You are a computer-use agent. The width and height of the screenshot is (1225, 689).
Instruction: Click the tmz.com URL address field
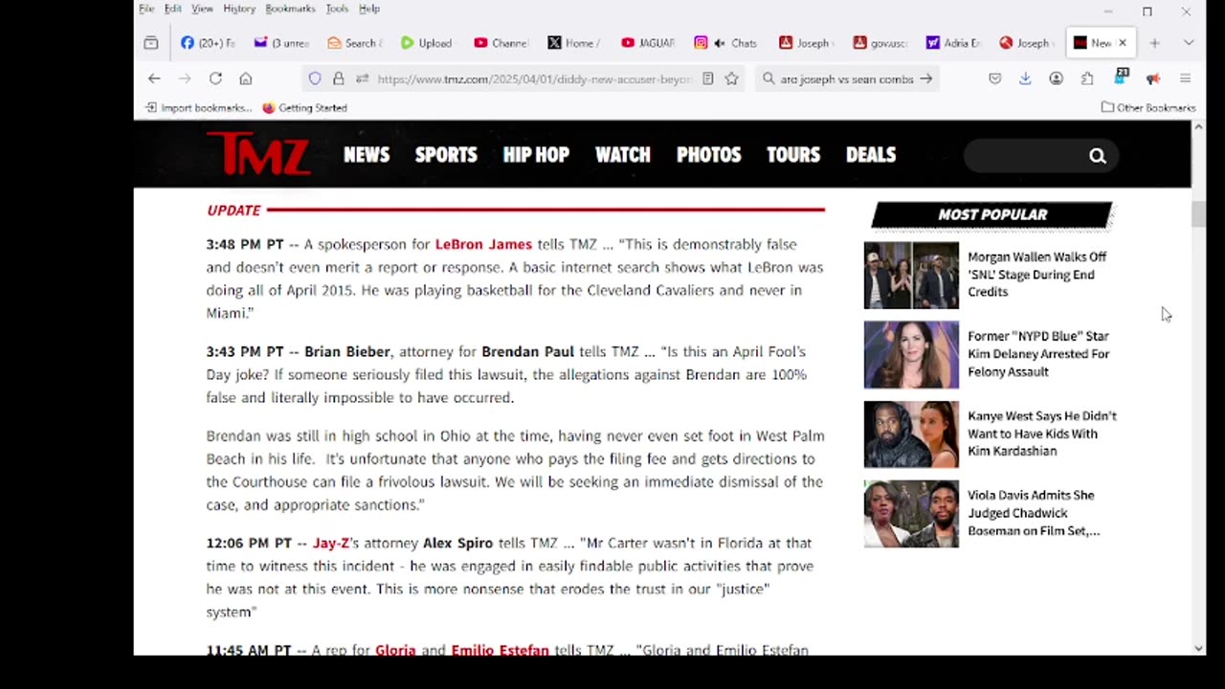pyautogui.click(x=534, y=79)
